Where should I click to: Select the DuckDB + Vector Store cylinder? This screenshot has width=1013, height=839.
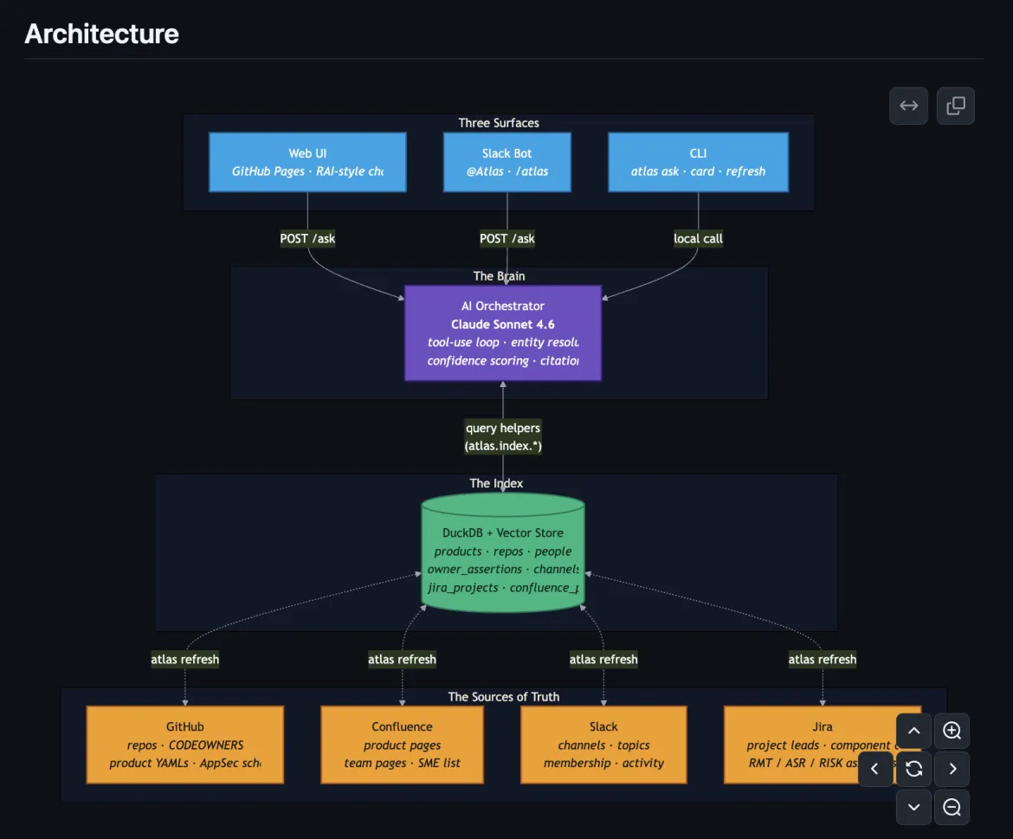click(503, 553)
